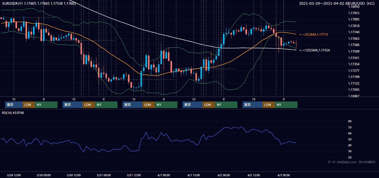Viewport: 379px width, 178px height.
Task: Click the RSI(14) 43.9766 indicator label
Action: (13, 113)
